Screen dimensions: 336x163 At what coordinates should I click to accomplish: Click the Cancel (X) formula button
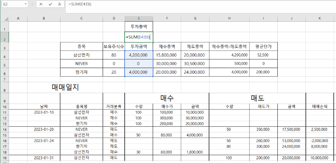[41, 4]
